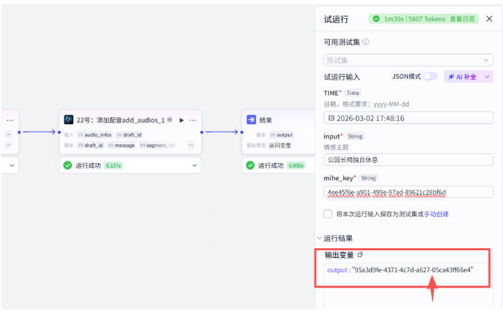Open more options on 22号 add_audios_1 node
Image resolution: width=503 pixels, height=312 pixels.
(193, 120)
